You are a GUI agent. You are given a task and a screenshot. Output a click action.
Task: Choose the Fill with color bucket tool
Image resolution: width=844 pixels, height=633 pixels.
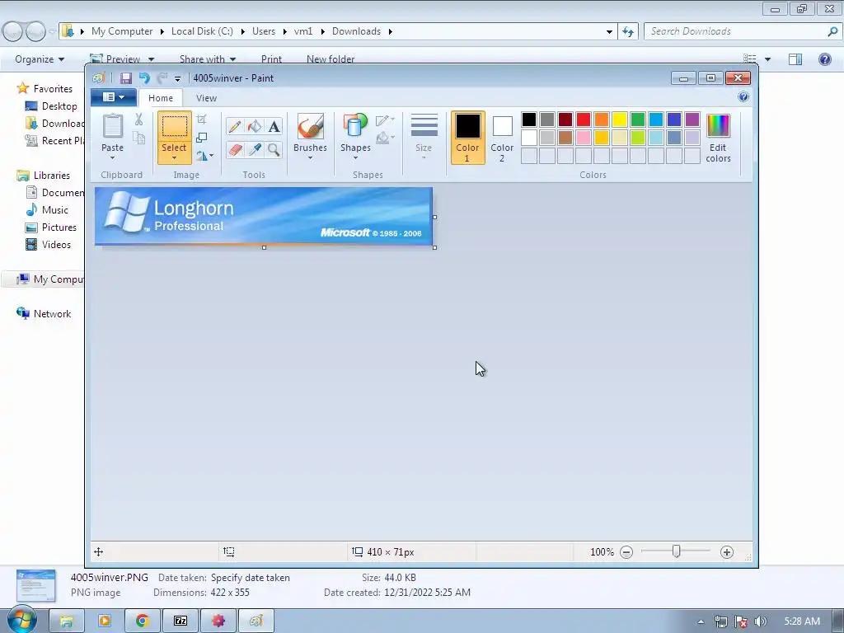(x=254, y=126)
